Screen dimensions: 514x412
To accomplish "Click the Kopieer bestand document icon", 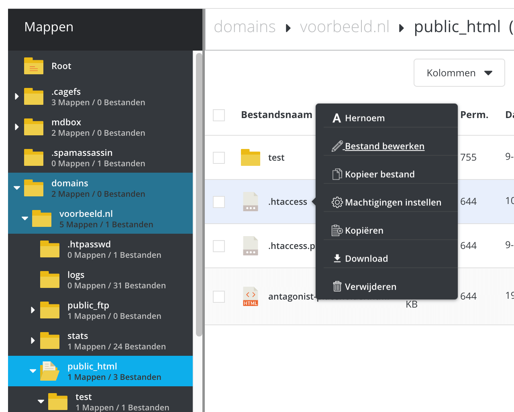I will pyautogui.click(x=337, y=174).
